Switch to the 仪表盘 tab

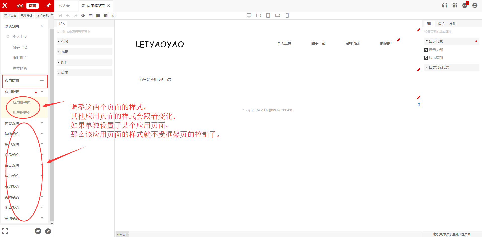(x=64, y=6)
